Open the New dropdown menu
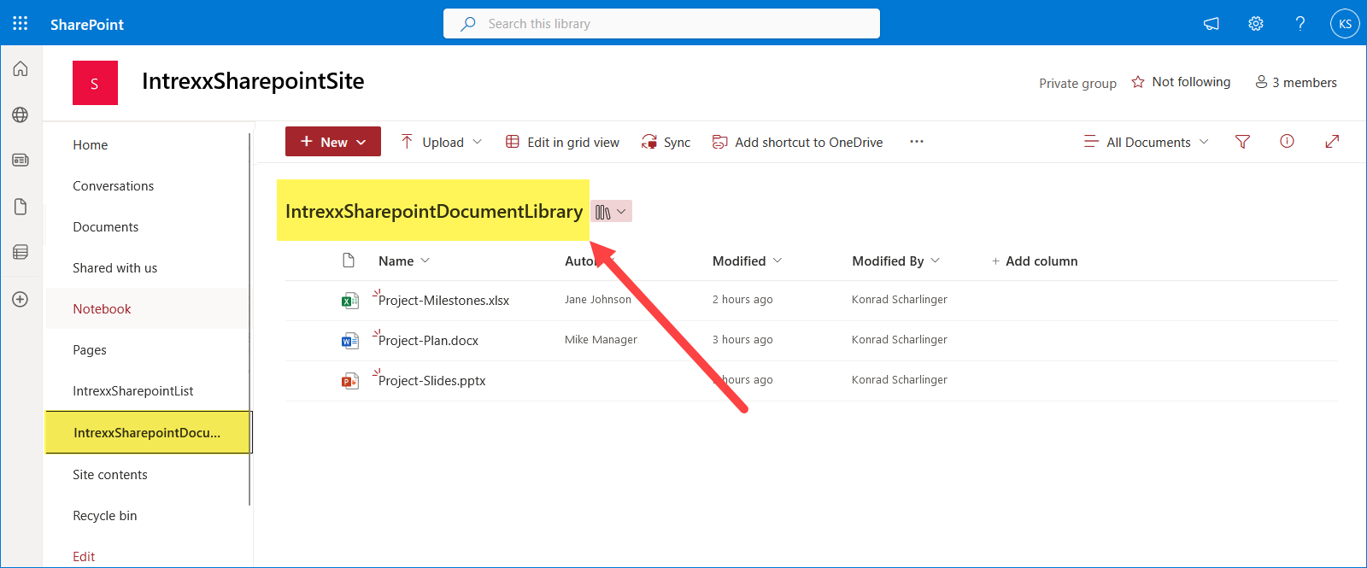This screenshot has width=1367, height=568. [333, 142]
